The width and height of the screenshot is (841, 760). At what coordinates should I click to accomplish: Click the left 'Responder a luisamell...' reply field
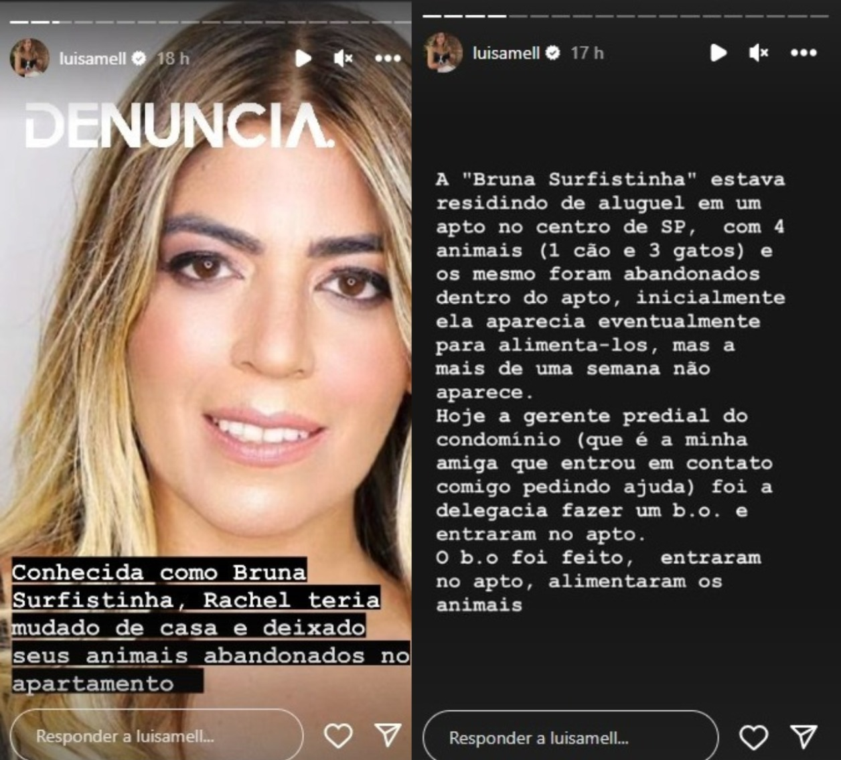tap(157, 736)
